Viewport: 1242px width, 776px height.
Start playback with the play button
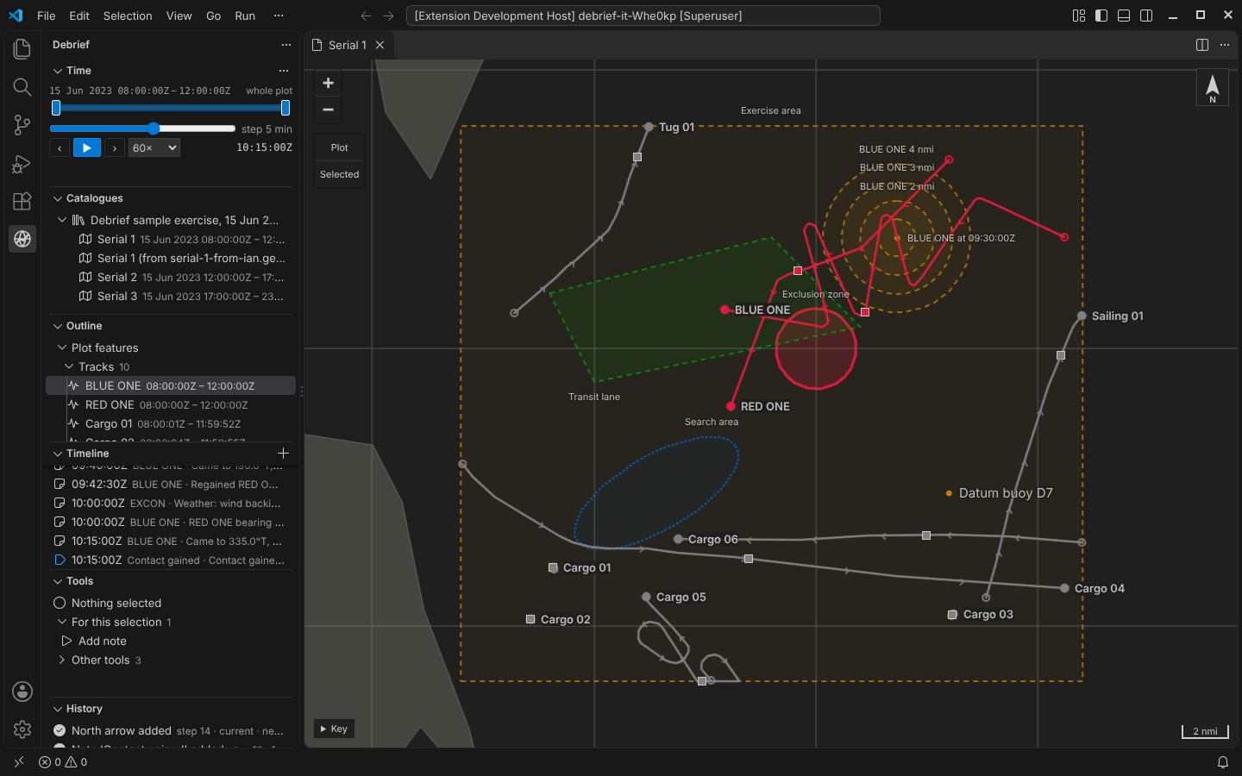click(86, 147)
